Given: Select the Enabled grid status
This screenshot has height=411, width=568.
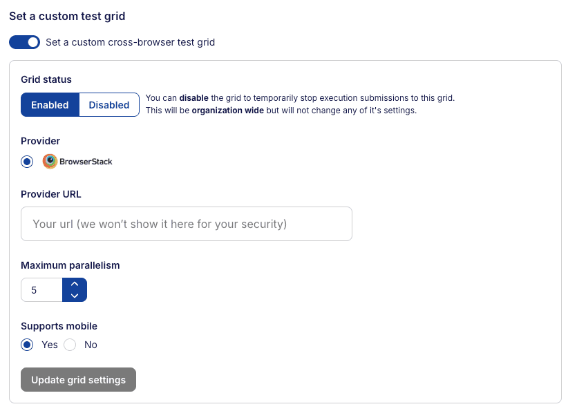Looking at the screenshot, I should click(x=50, y=105).
